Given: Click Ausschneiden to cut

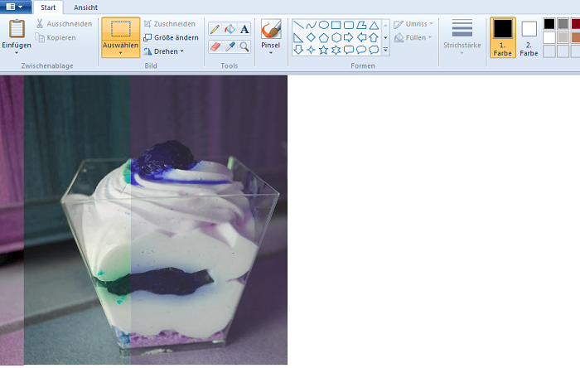Looking at the screenshot, I should coord(65,24).
